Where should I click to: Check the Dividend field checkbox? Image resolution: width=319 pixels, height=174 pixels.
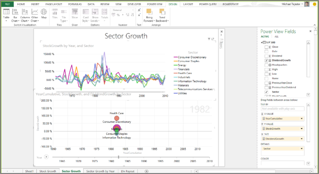click(x=266, y=56)
